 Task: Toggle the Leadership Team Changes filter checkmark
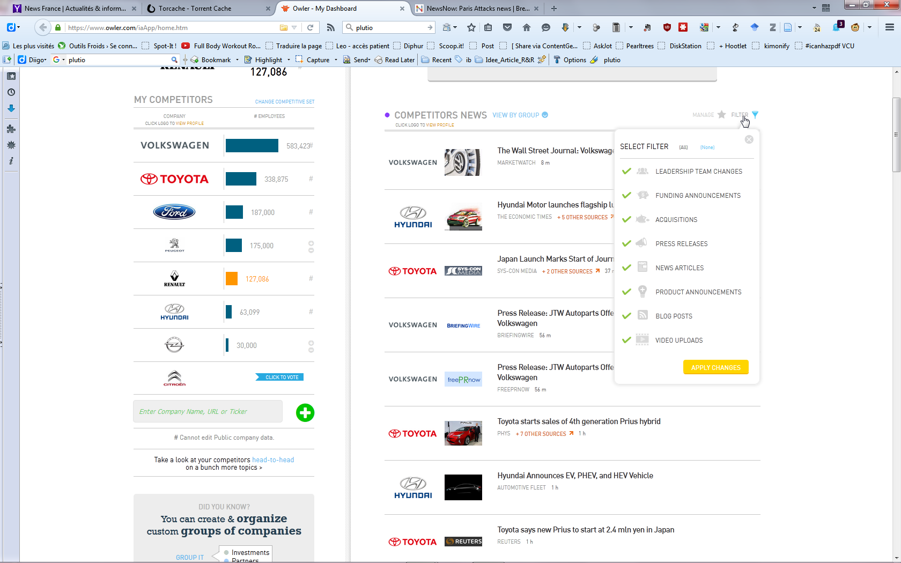pos(626,171)
